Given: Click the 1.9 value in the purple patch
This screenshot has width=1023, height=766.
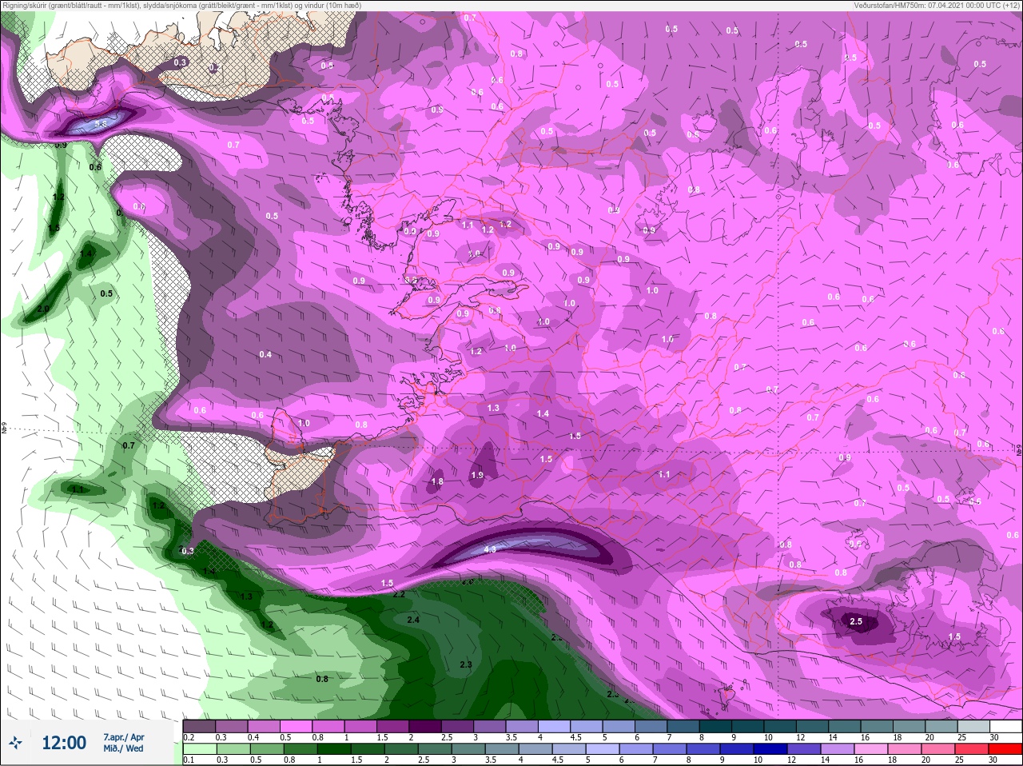Looking at the screenshot, I should click(477, 475).
